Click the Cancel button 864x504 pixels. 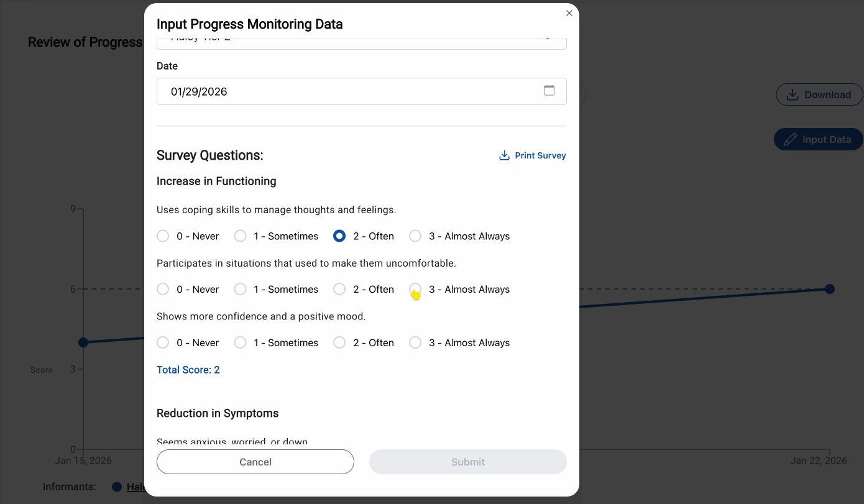click(x=255, y=462)
